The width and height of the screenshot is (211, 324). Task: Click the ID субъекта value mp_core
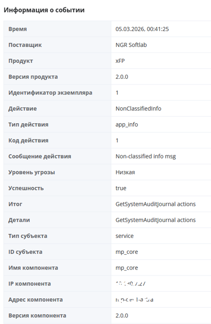[127, 252]
